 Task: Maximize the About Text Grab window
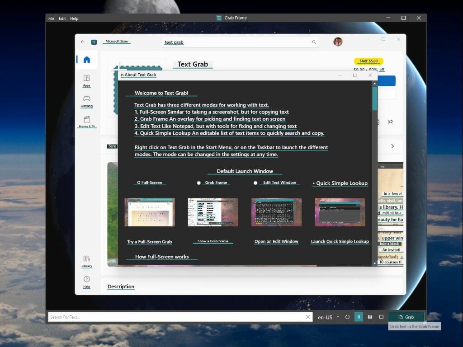pyautogui.click(x=354, y=75)
